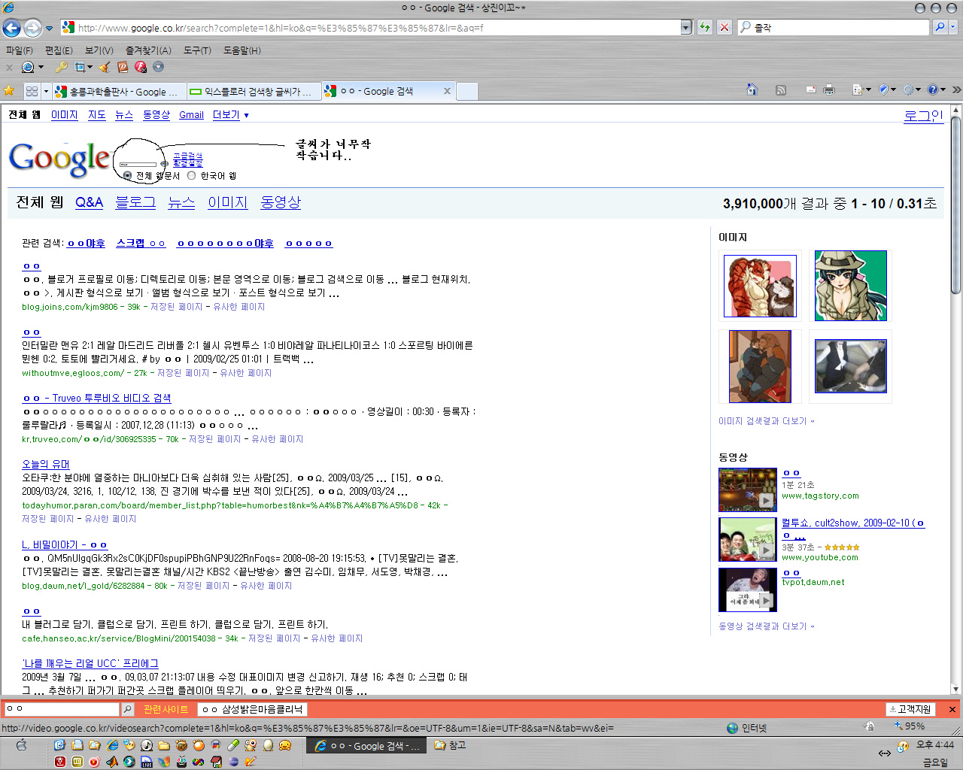Click the key icon in the toolbar
The width and height of the screenshot is (963, 770).
point(62,67)
